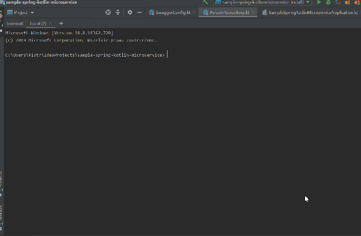This screenshot has height=236, width=361.
Task: Add a new terminal session with plus
Action: pyautogui.click(x=61, y=23)
